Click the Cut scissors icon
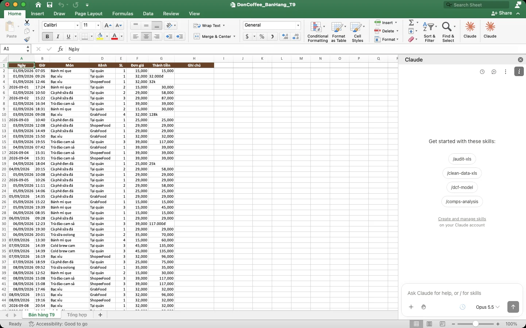The image size is (526, 328). coord(27,23)
